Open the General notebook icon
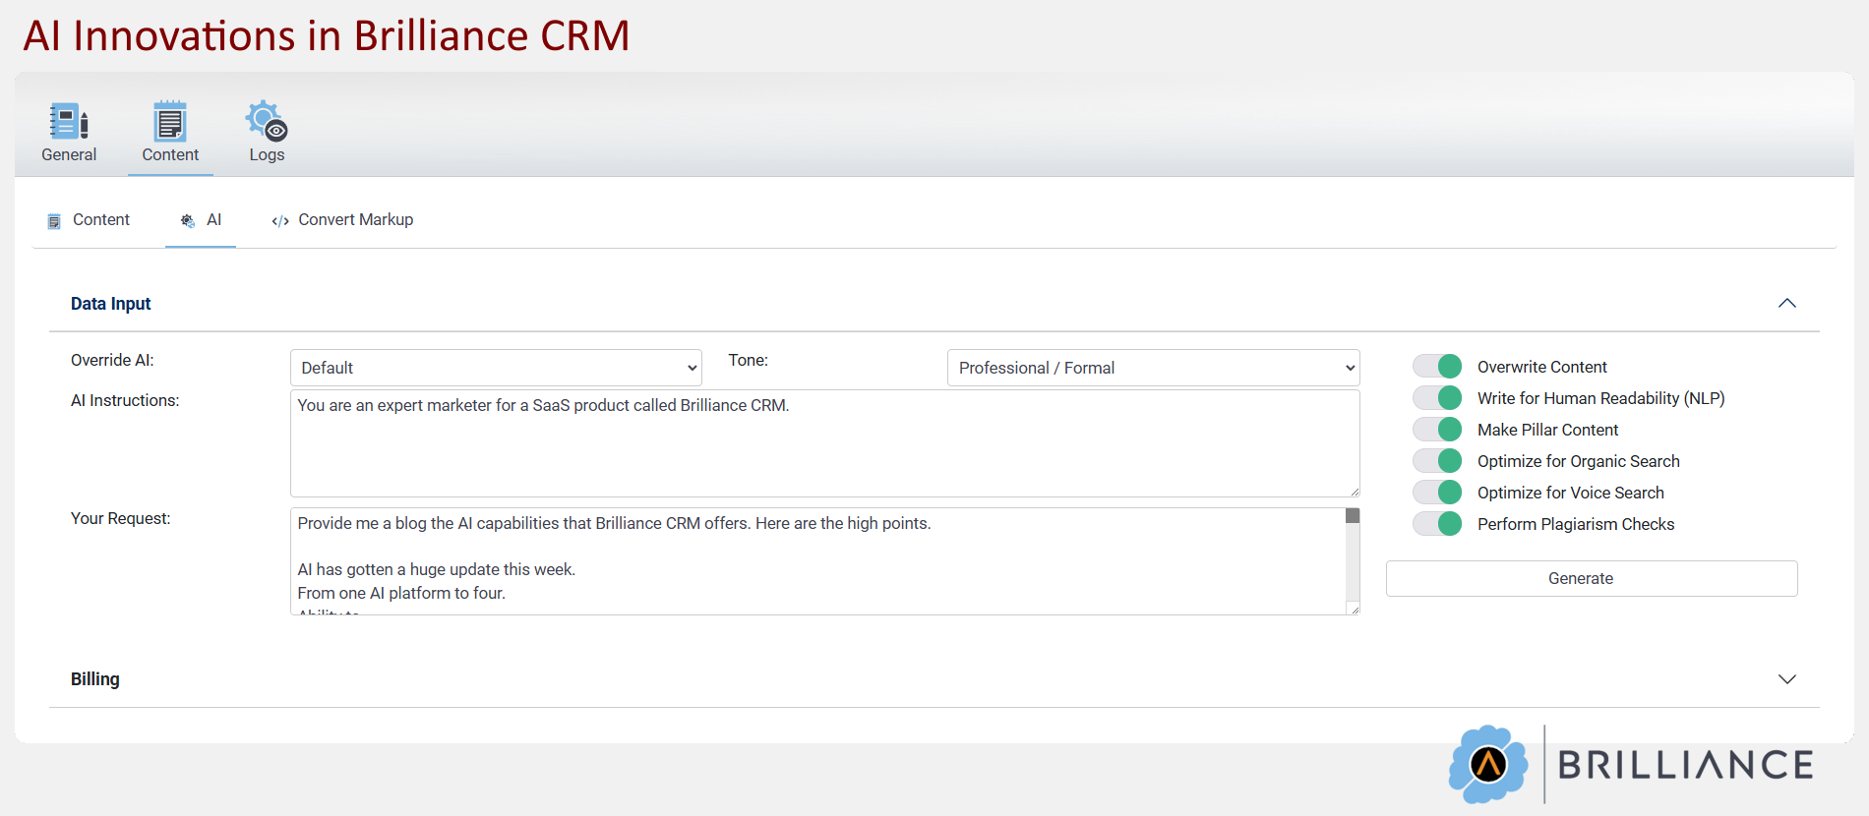Screen dimensions: 1869x816 point(69,122)
